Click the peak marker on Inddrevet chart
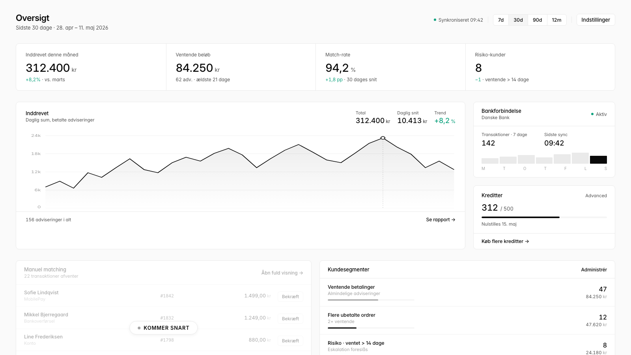 pyautogui.click(x=383, y=138)
